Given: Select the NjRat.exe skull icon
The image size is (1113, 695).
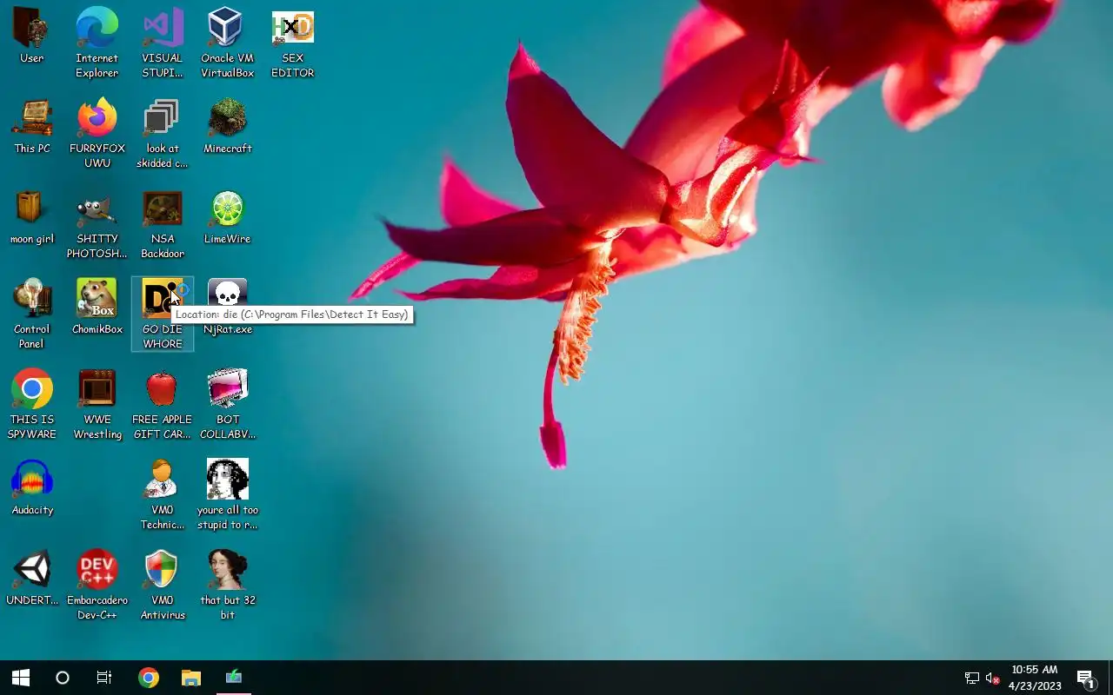Looking at the screenshot, I should tap(227, 293).
